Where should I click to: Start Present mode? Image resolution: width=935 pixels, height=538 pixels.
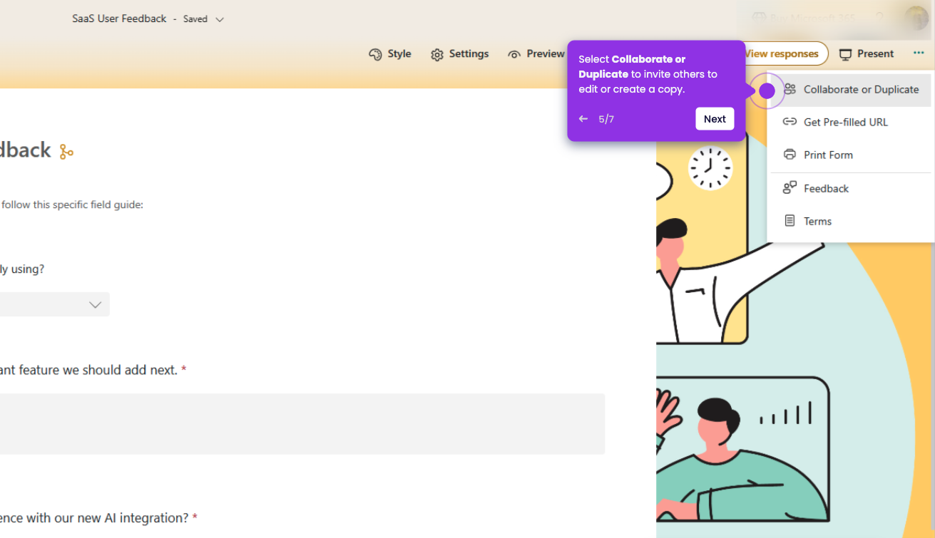click(867, 54)
